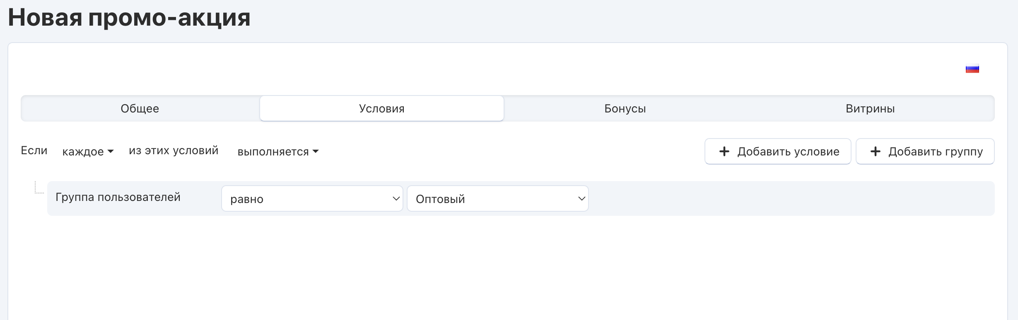Click the caret arrow next to выполняется
This screenshot has height=320, width=1018.
click(316, 152)
